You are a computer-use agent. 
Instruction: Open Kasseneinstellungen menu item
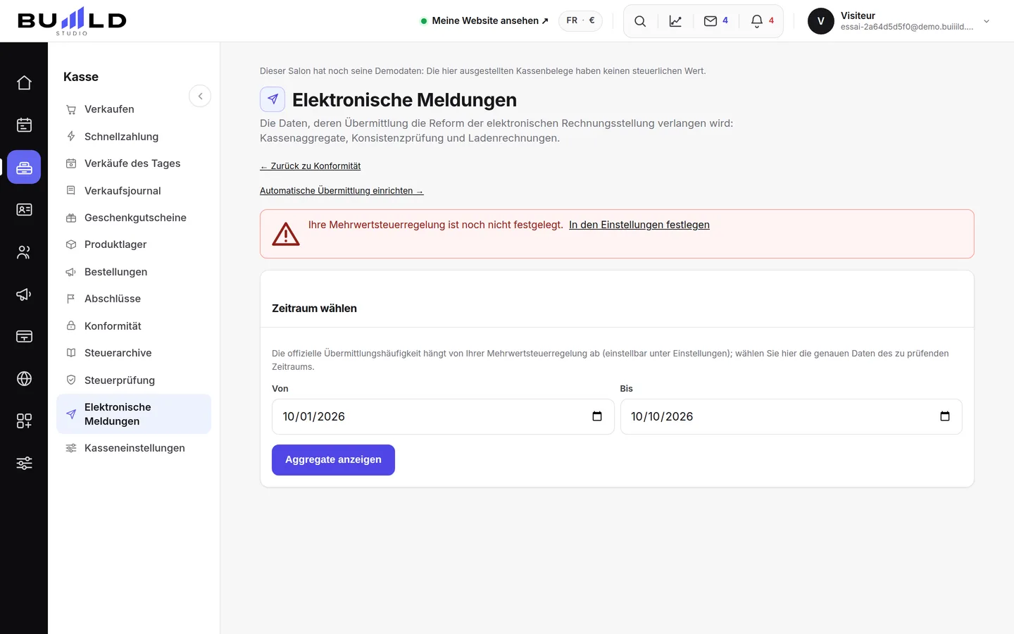(134, 448)
